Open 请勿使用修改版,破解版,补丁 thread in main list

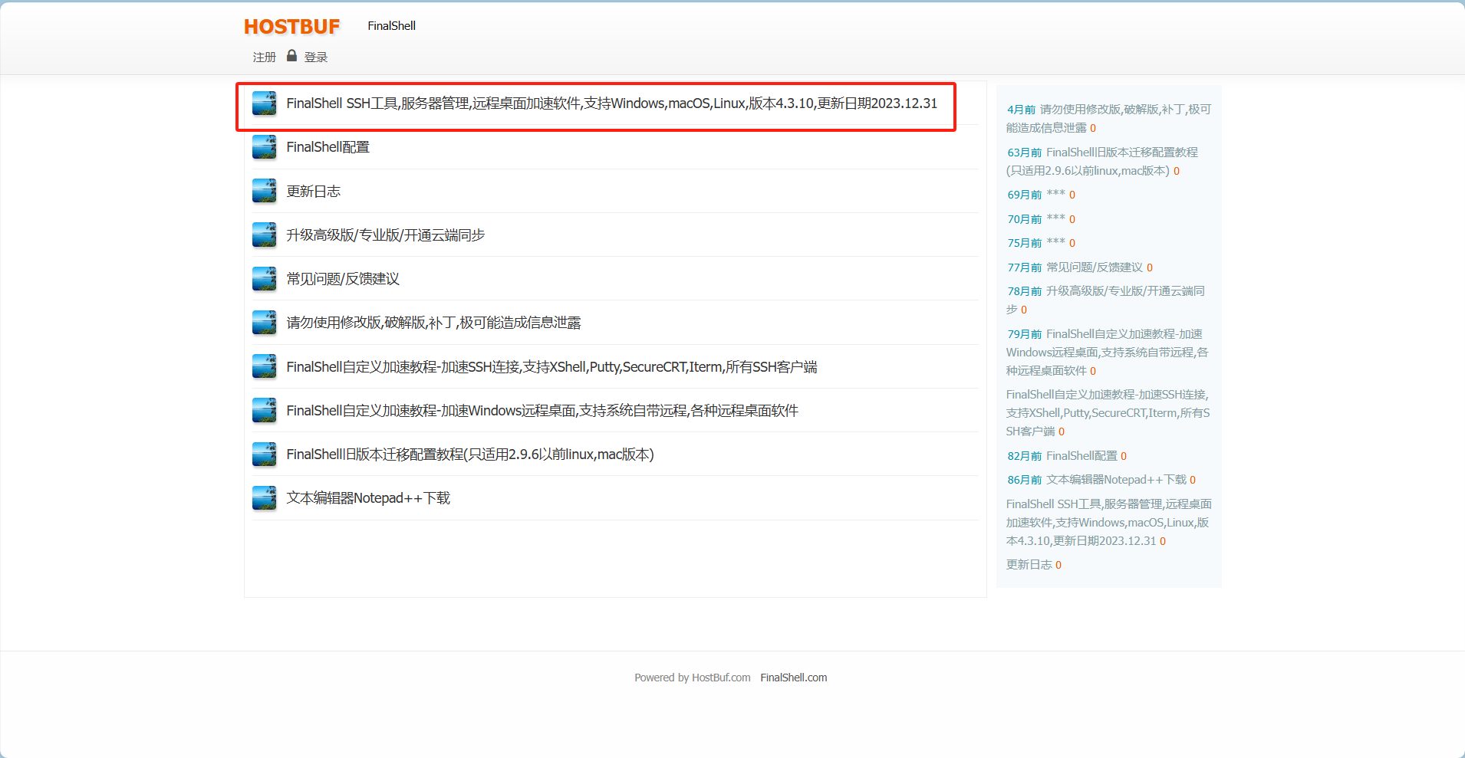(x=434, y=323)
